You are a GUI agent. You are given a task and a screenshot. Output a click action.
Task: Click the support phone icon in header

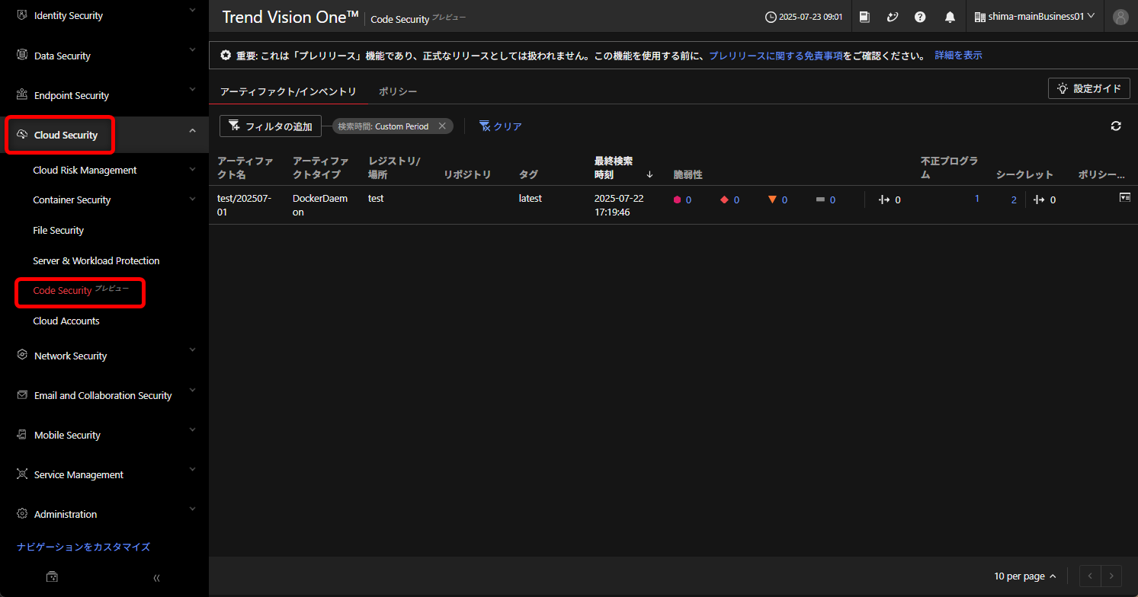click(x=893, y=16)
